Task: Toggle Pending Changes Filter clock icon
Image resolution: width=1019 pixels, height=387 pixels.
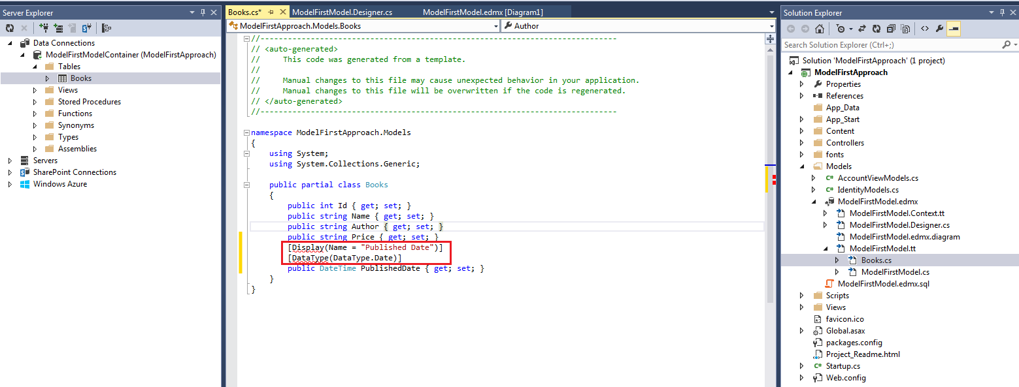Action: point(841,29)
